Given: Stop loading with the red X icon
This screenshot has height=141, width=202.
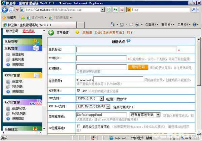Looking at the screenshot, I should click(x=122, y=10).
